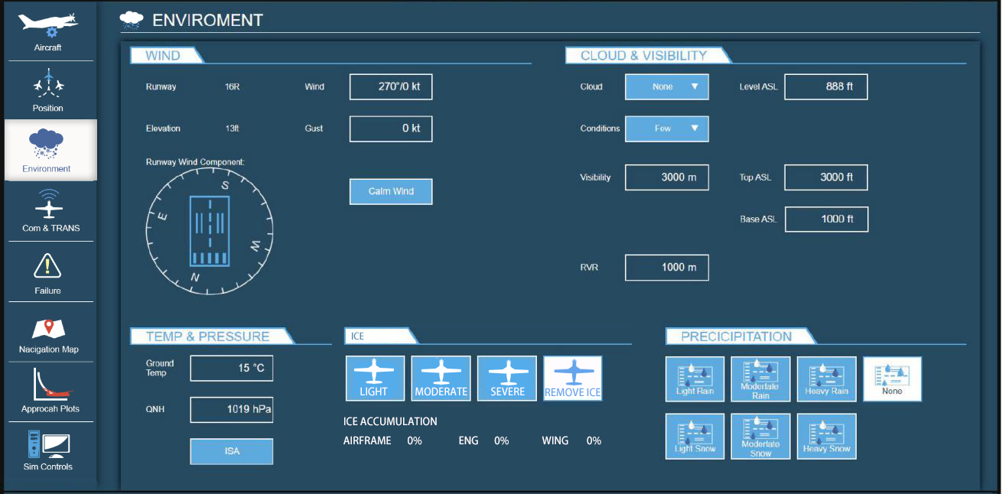Select the Environment sidebar tab
Screen dimensions: 1002x494
coord(48,150)
